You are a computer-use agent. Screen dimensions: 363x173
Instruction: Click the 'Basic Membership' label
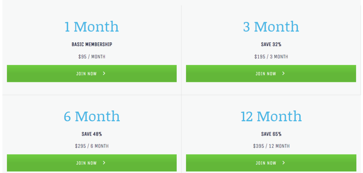92,44
